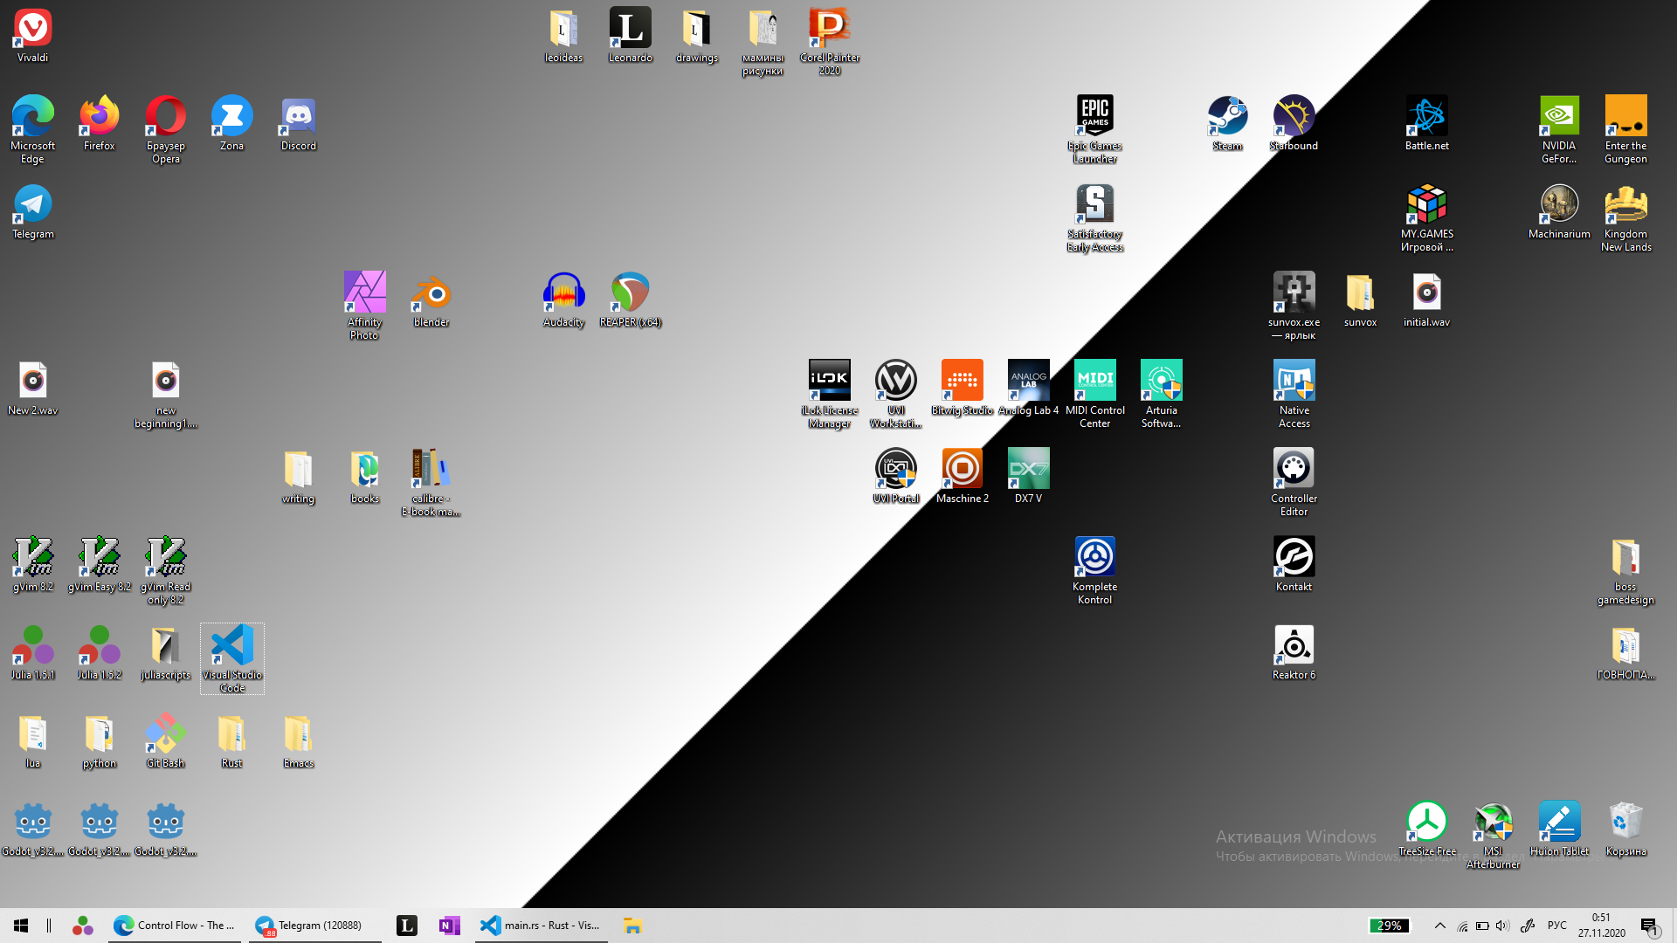Viewport: 1677px width, 943px height.
Task: Switch to main.rs Rust VS Code window
Action: tap(542, 926)
